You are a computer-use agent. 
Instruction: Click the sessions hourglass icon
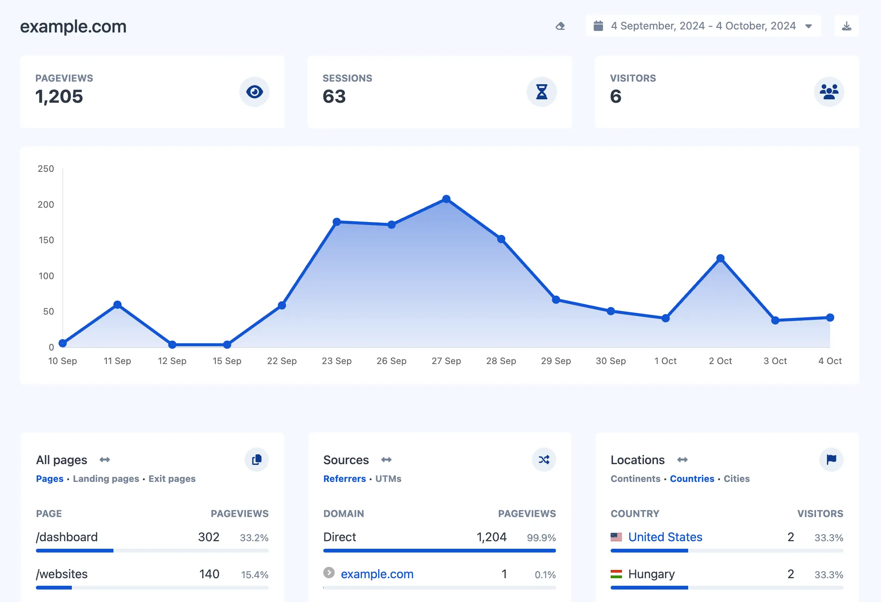(541, 91)
